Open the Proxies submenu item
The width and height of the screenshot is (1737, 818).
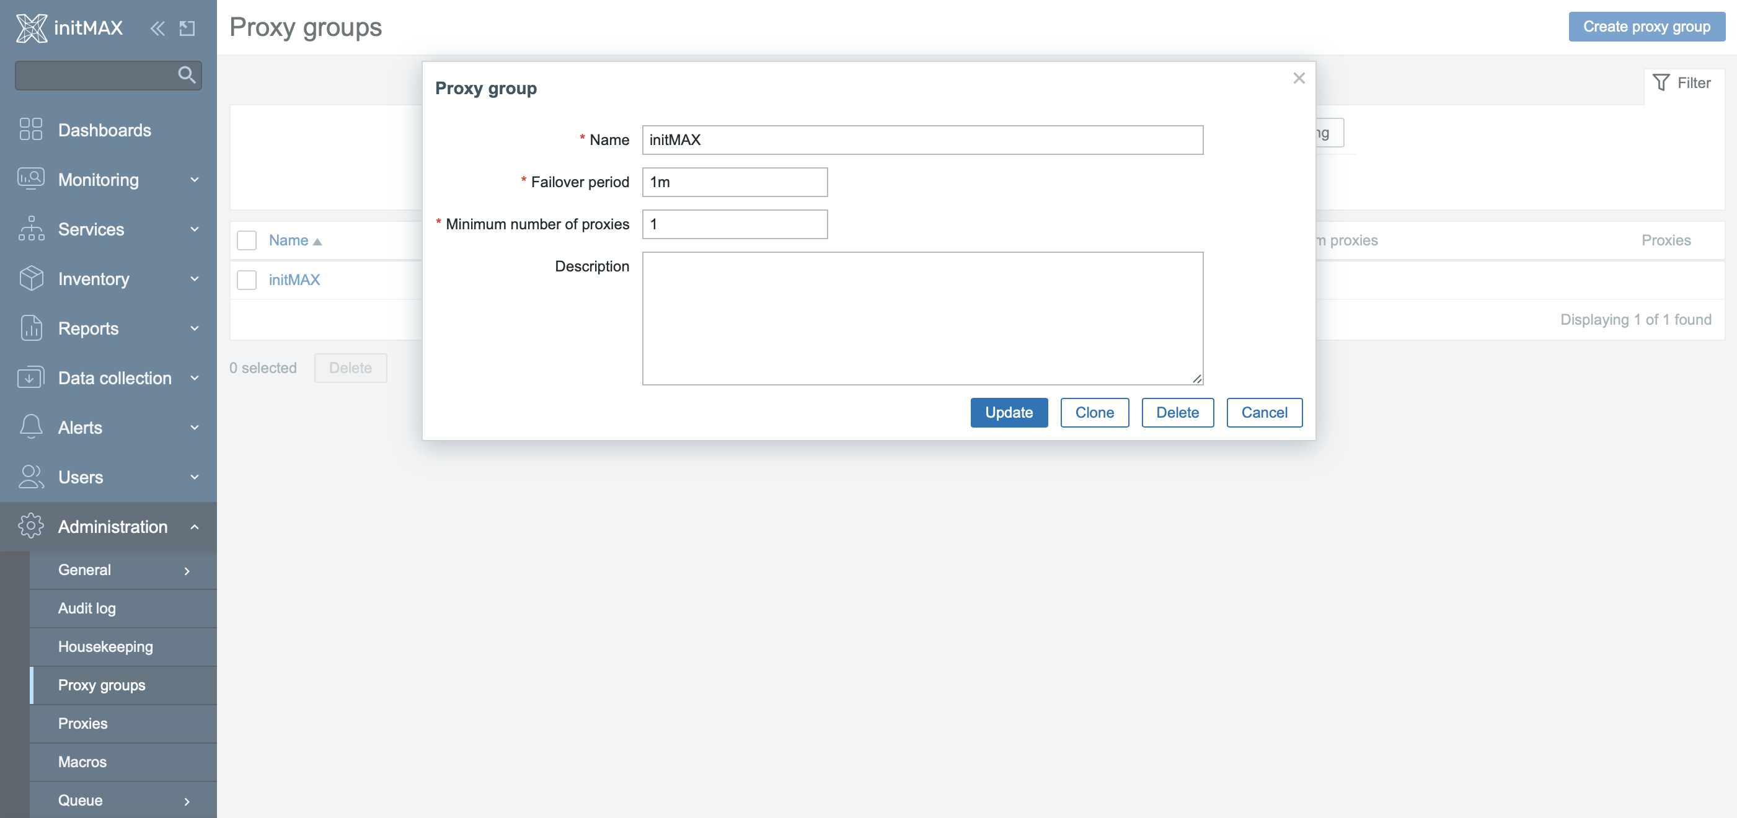82,724
